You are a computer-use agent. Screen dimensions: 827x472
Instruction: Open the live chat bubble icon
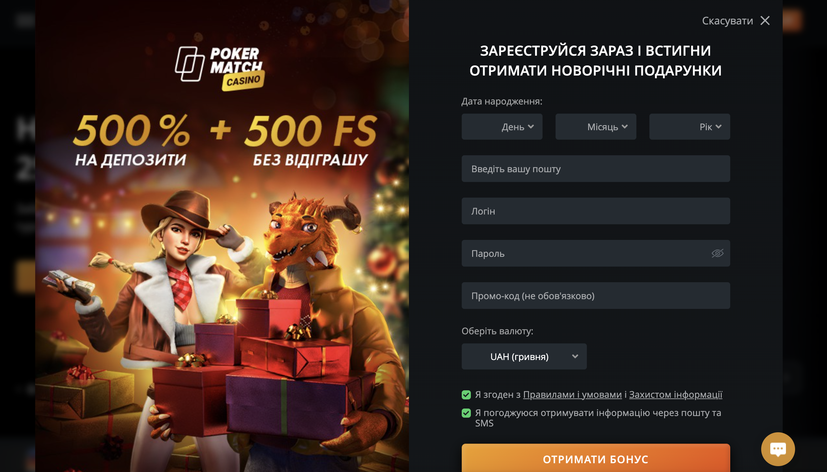(778, 449)
